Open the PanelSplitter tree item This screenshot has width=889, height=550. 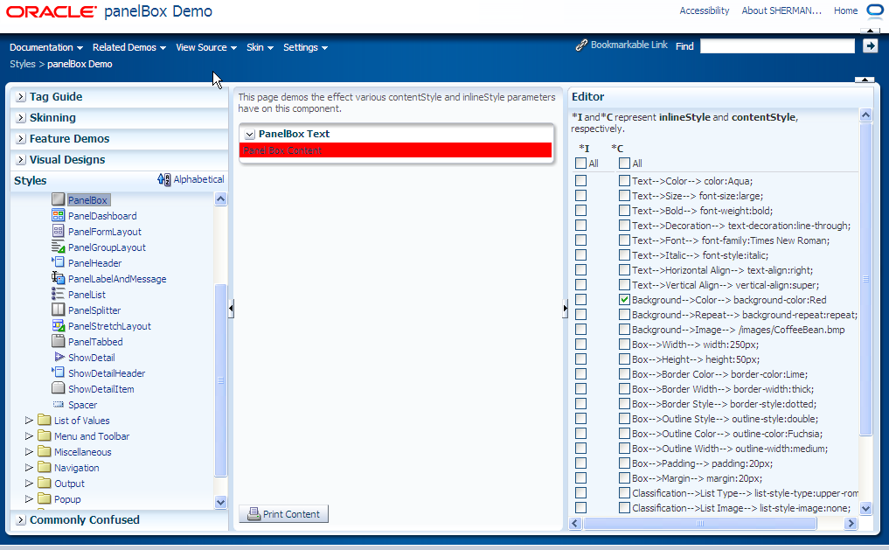(94, 310)
